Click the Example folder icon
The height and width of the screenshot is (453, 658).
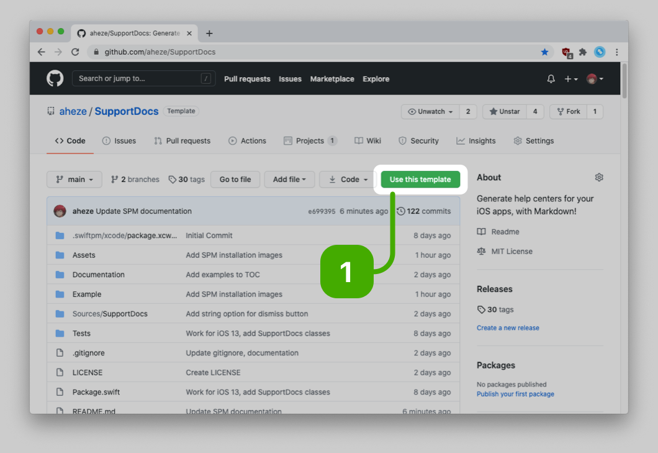[x=60, y=294]
